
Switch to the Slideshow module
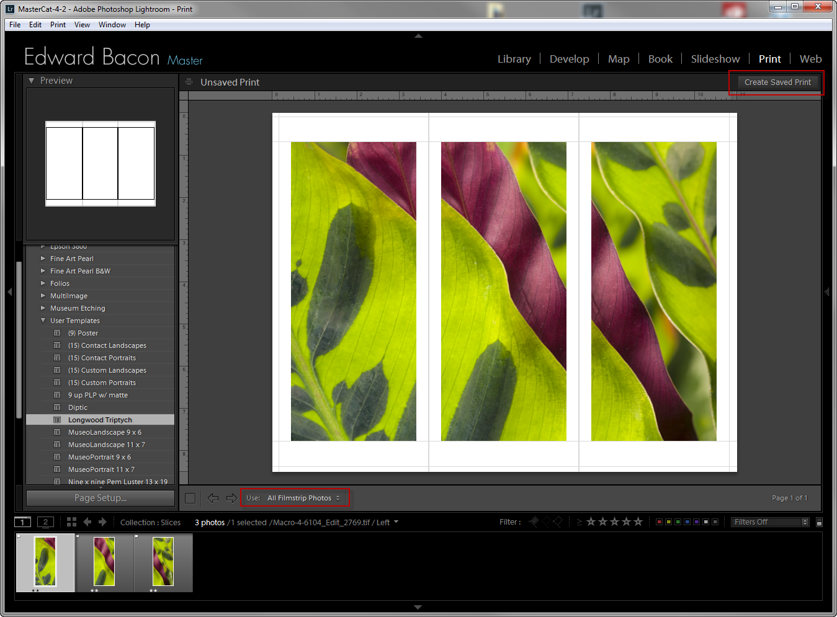715,59
